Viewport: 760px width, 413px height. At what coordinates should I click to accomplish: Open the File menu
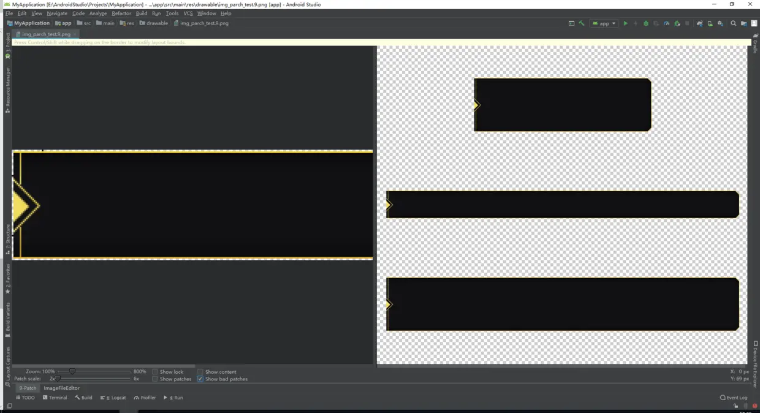point(9,13)
